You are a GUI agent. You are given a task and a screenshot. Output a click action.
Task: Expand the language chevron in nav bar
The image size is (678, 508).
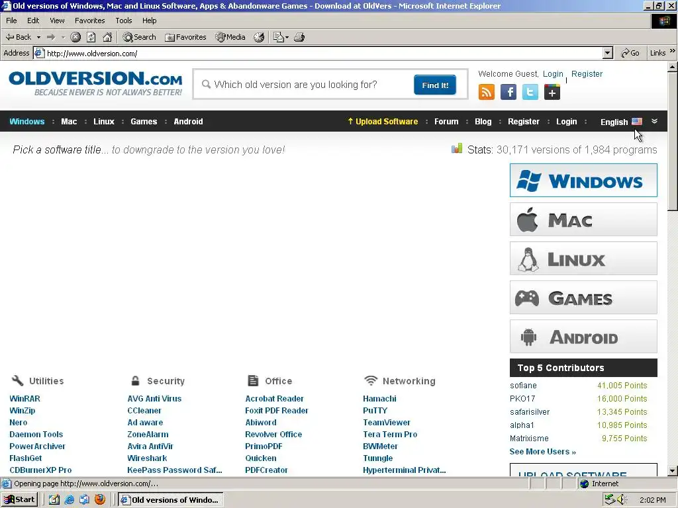click(654, 122)
